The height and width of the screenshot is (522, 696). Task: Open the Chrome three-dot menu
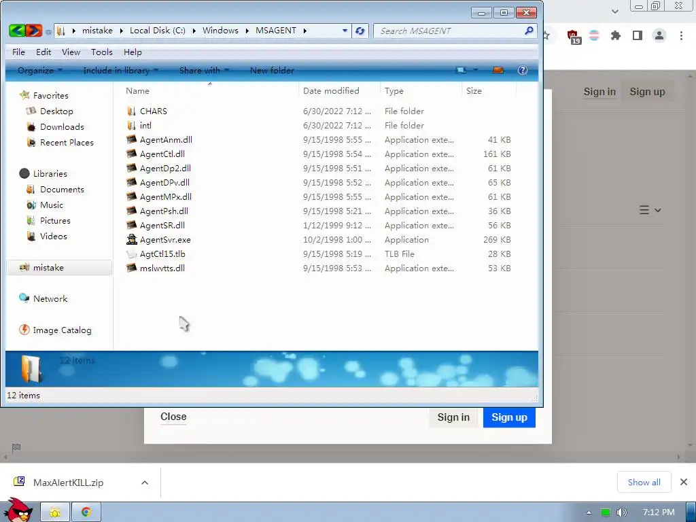pyautogui.click(x=681, y=35)
